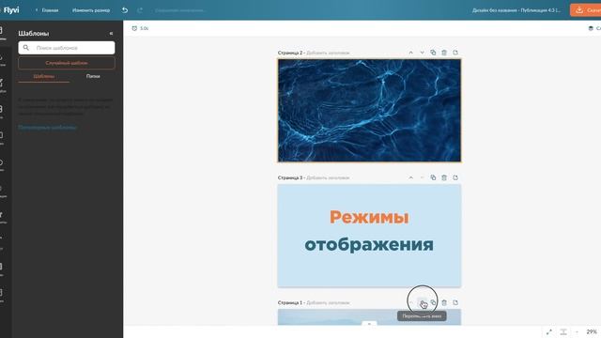Click the magnifier icon in template search

click(x=26, y=48)
